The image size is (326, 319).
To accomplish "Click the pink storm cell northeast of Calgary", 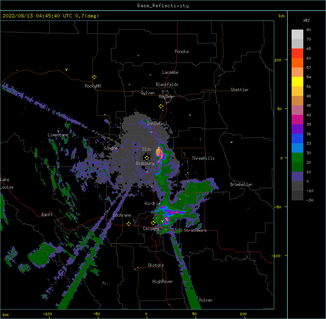I will 167,219.
